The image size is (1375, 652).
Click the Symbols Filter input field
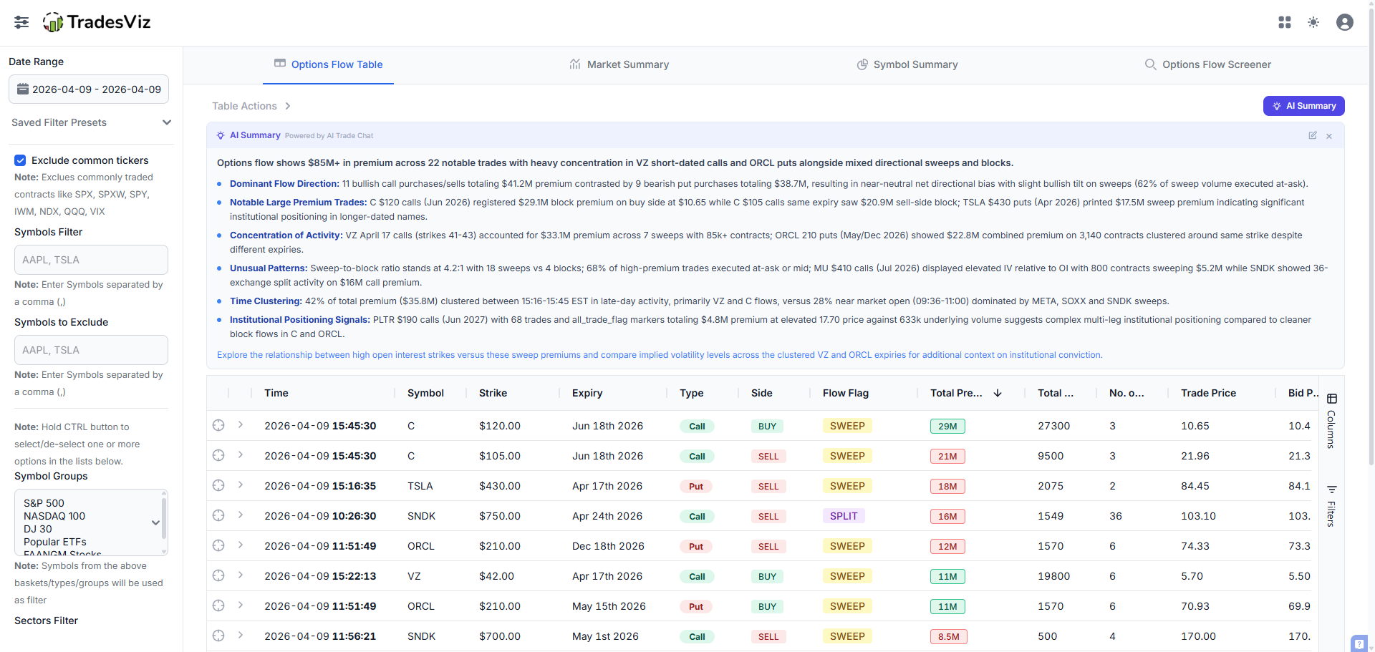[x=91, y=260]
